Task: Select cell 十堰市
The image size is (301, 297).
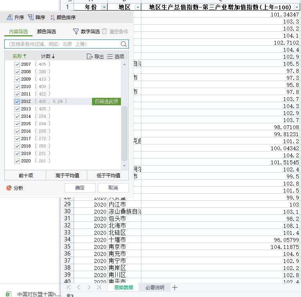Action: tap(124, 239)
